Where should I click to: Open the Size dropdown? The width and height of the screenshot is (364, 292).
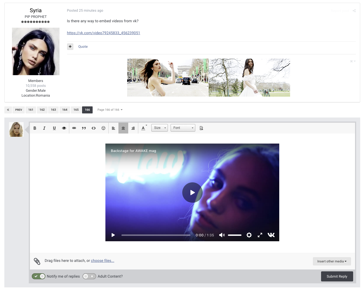pyautogui.click(x=159, y=128)
